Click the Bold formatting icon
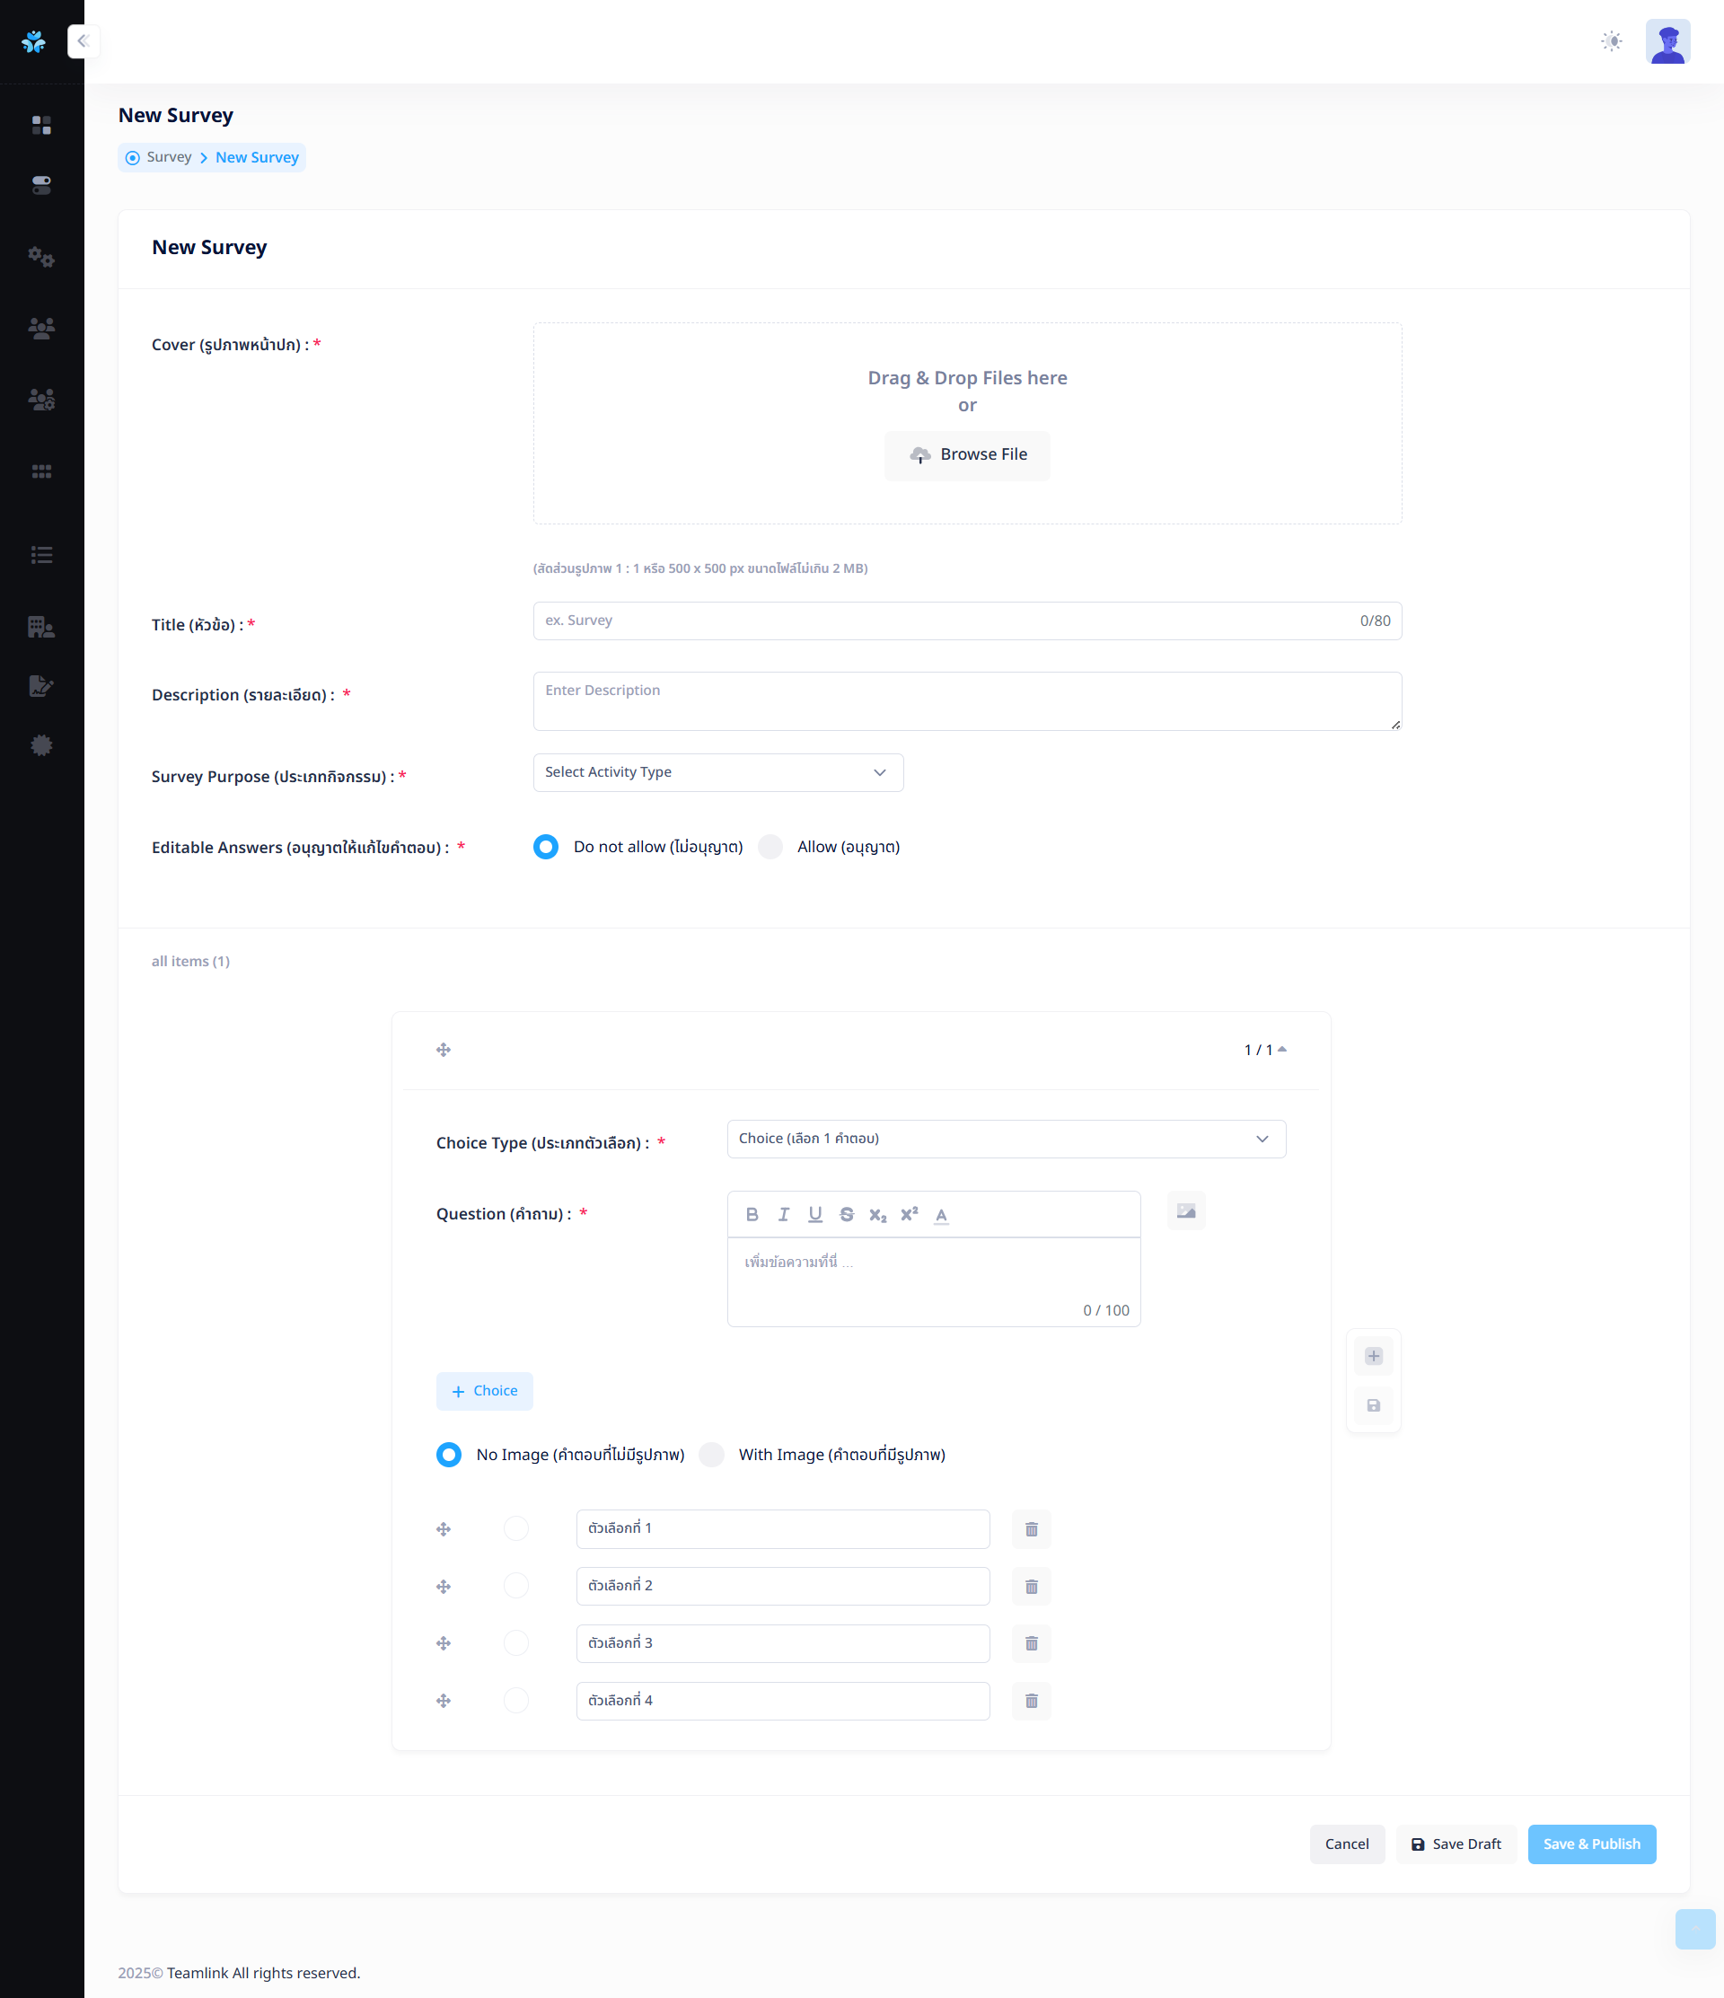The width and height of the screenshot is (1724, 1998). tap(752, 1215)
